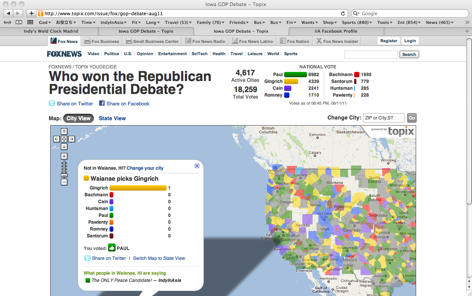This screenshot has width=472, height=296.
Task: Pan the map left with arrow control
Action: click(56, 139)
